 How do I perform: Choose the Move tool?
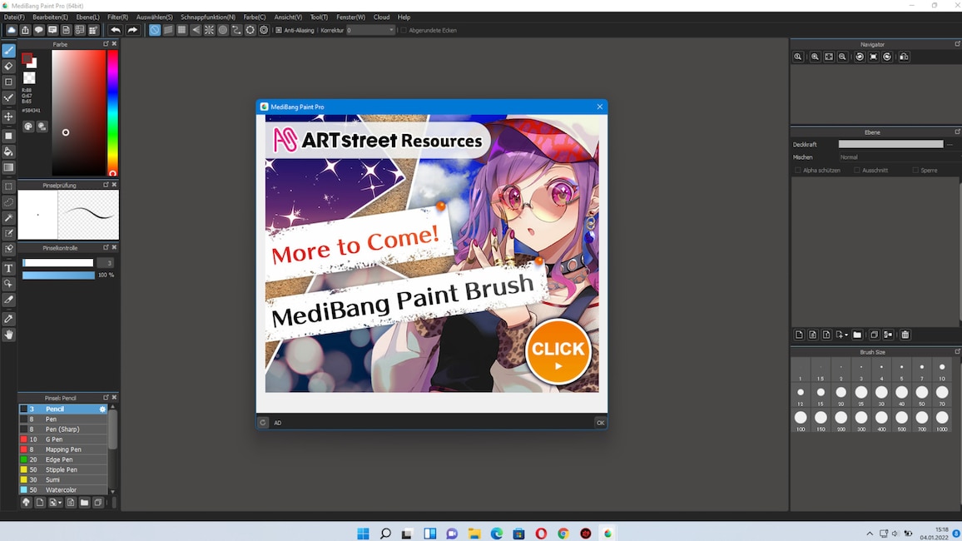[x=8, y=117]
